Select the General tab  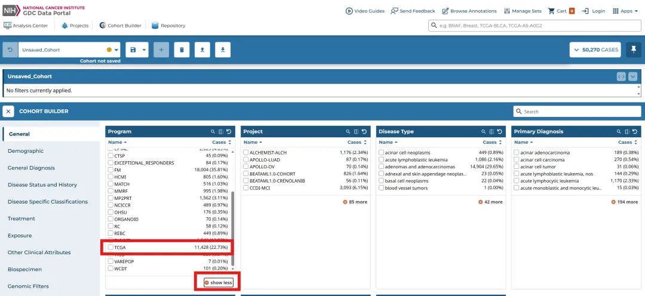pyautogui.click(x=51, y=134)
